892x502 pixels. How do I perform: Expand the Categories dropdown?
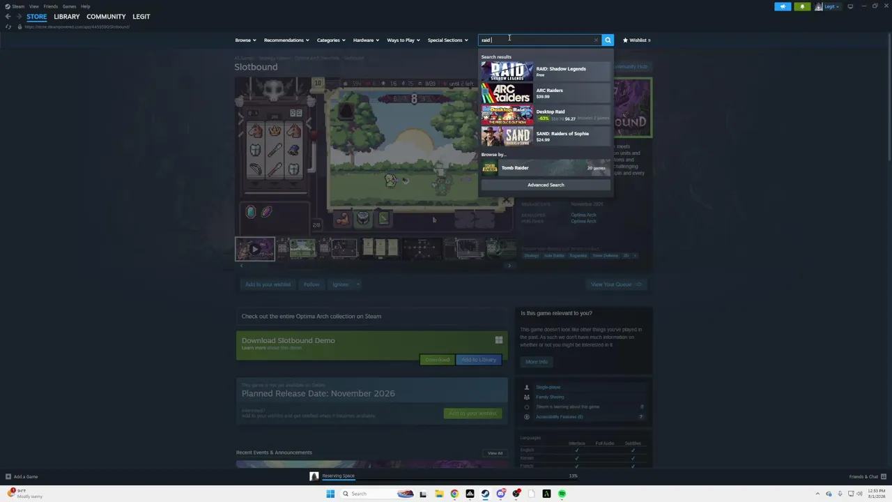coord(331,40)
